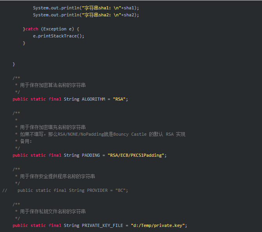The image size is (262, 232).
Task: Click the catch keyword
Action: pyautogui.click(x=32, y=29)
